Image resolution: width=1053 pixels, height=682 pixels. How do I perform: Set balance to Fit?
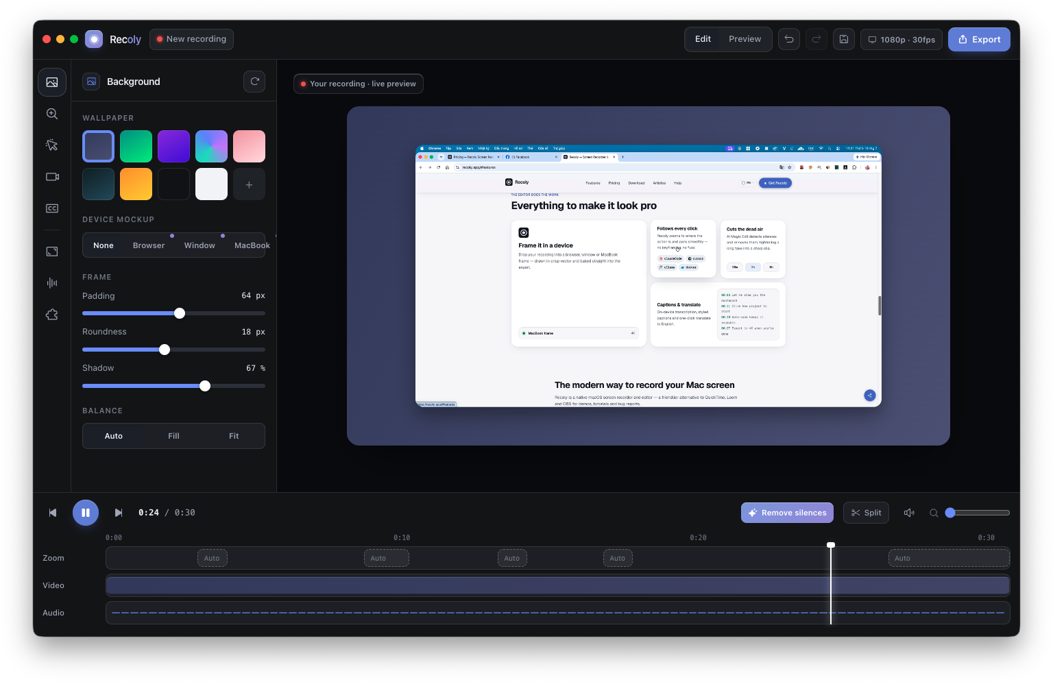234,436
